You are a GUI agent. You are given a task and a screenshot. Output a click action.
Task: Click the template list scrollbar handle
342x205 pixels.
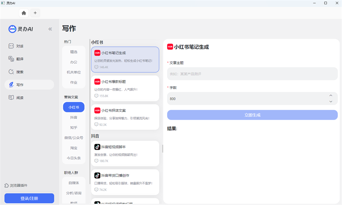[162, 149]
